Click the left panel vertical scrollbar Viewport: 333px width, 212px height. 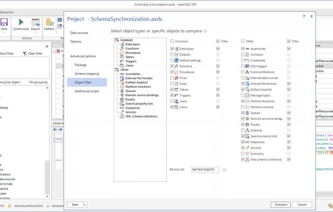pyautogui.click(x=47, y=143)
